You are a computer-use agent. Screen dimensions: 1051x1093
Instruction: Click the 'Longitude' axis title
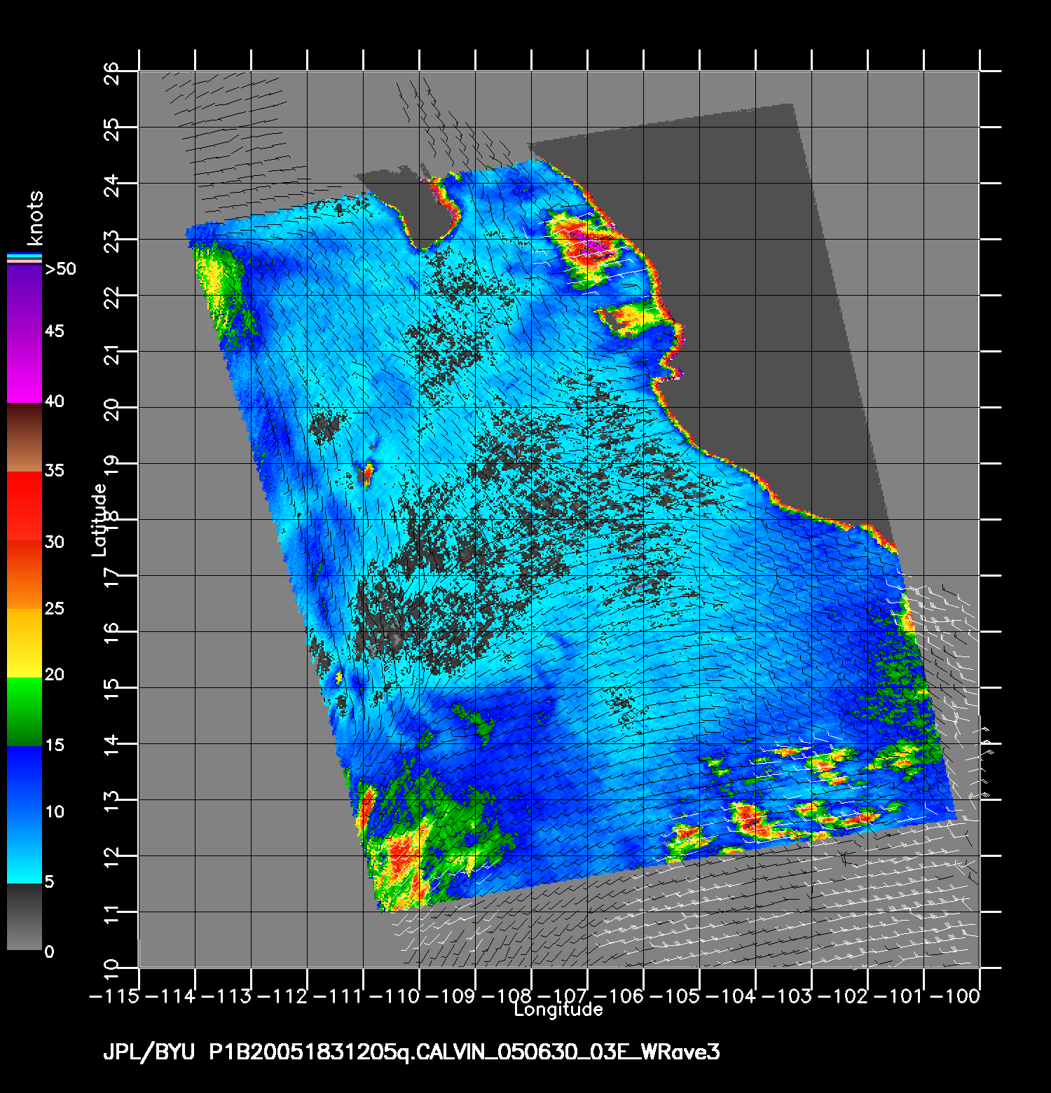pos(558,1010)
